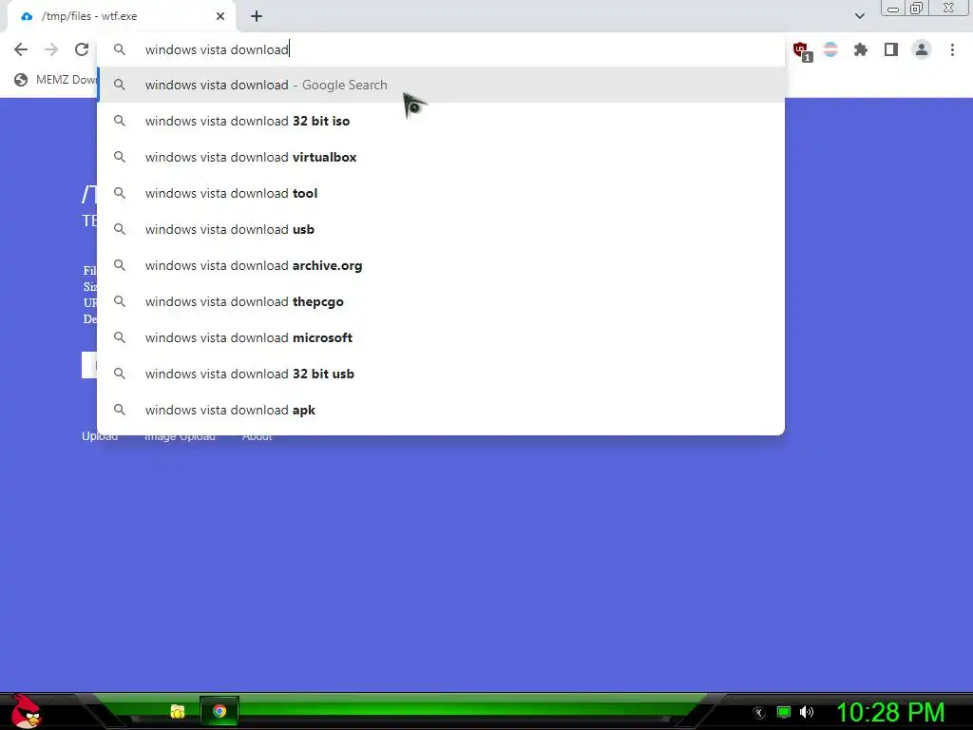This screenshot has height=730, width=973.
Task: Choose 'windows vista download - Google Search' suggestion
Action: point(441,85)
